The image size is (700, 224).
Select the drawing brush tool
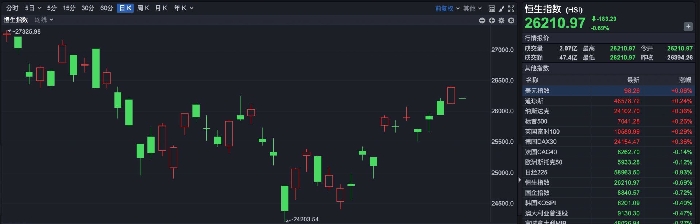click(x=502, y=8)
